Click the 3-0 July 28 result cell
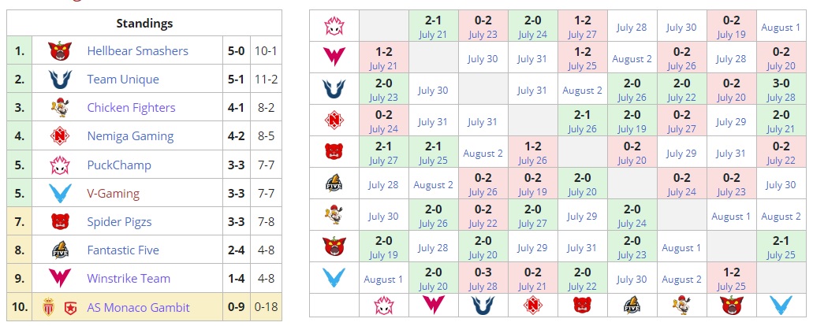 pyautogui.click(x=780, y=89)
